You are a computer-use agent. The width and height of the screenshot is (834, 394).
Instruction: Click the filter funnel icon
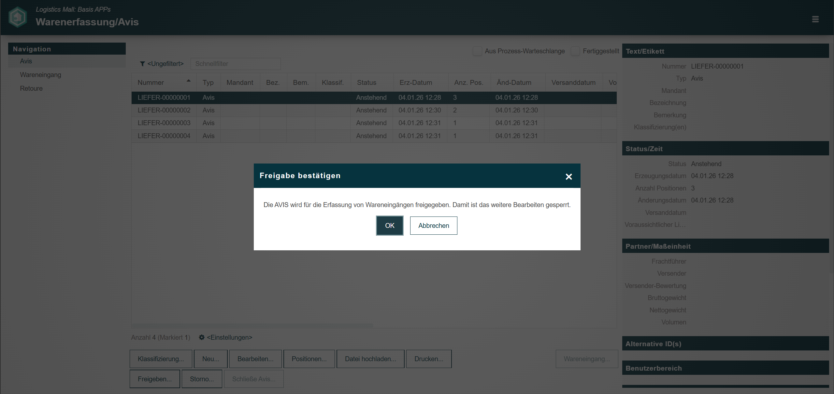click(x=142, y=64)
